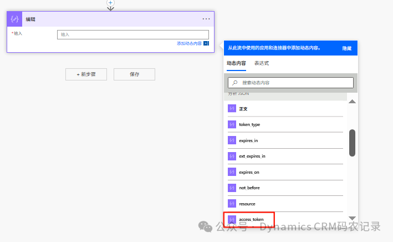Click the Compose action icon in card header
This screenshot has width=393, height=242.
point(14,19)
